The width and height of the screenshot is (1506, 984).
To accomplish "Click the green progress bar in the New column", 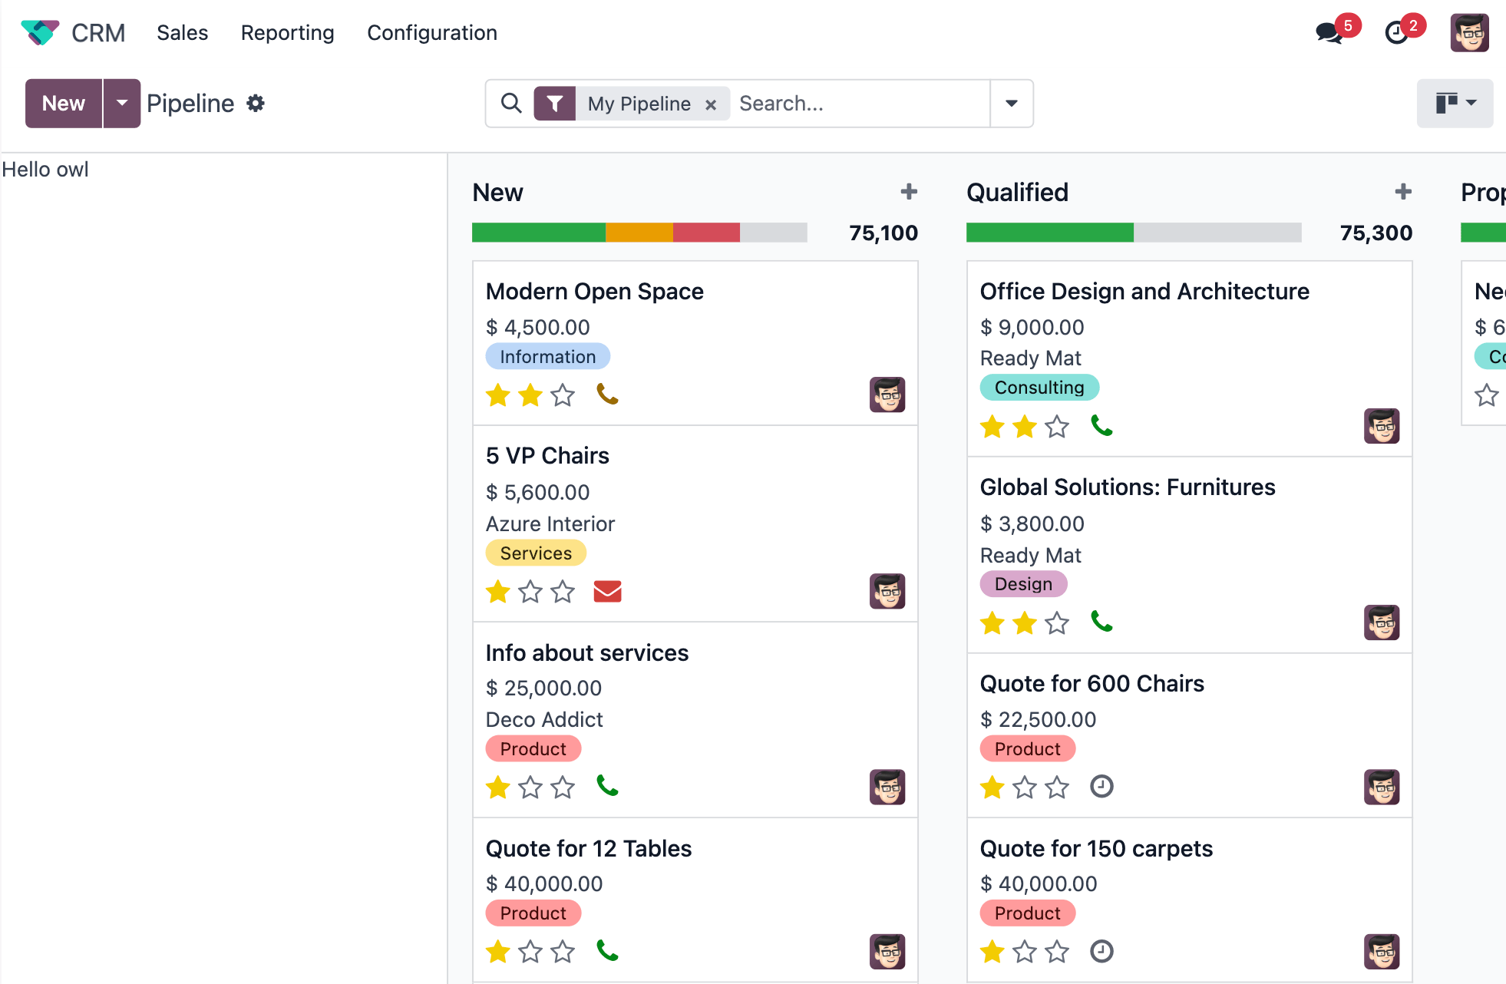I will point(537,233).
